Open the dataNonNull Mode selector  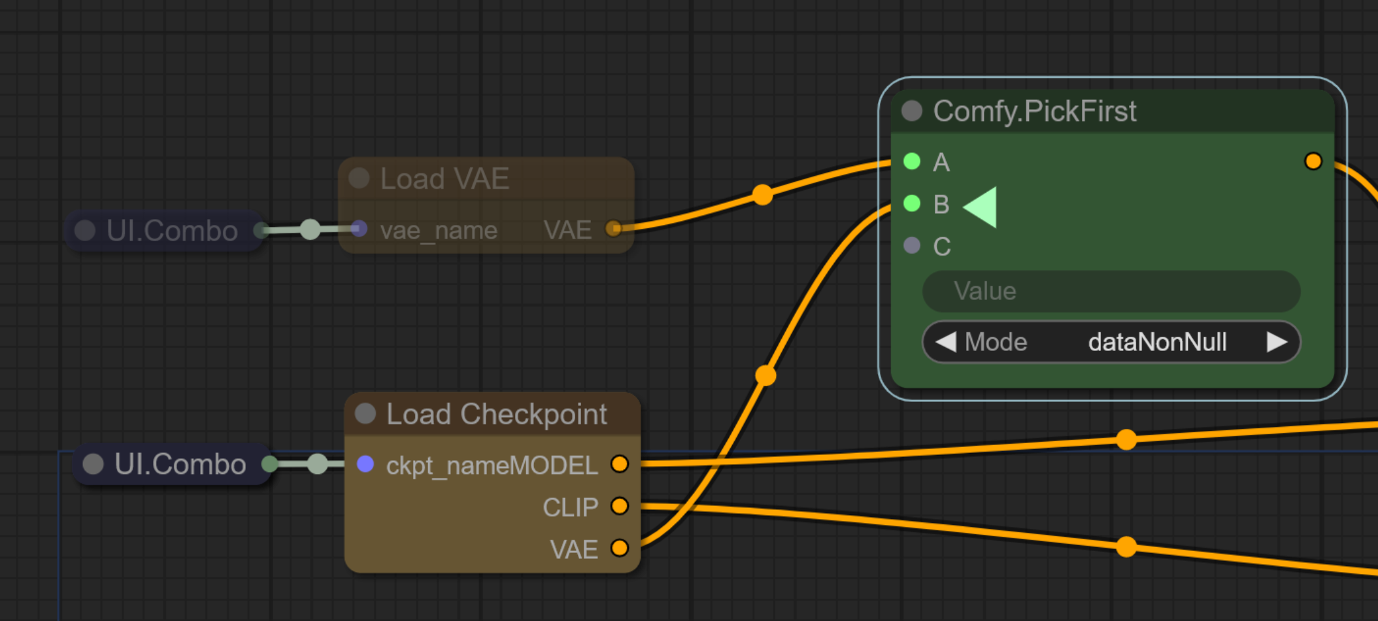pos(1157,341)
